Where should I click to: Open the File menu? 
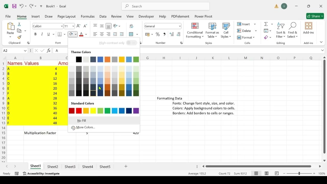8,16
